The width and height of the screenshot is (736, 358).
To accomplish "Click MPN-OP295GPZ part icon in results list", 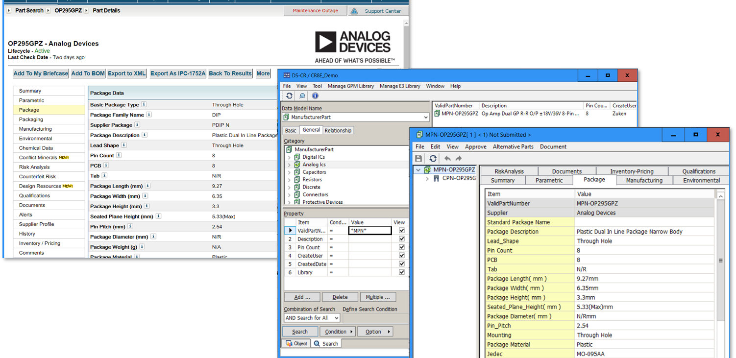I will point(437,114).
